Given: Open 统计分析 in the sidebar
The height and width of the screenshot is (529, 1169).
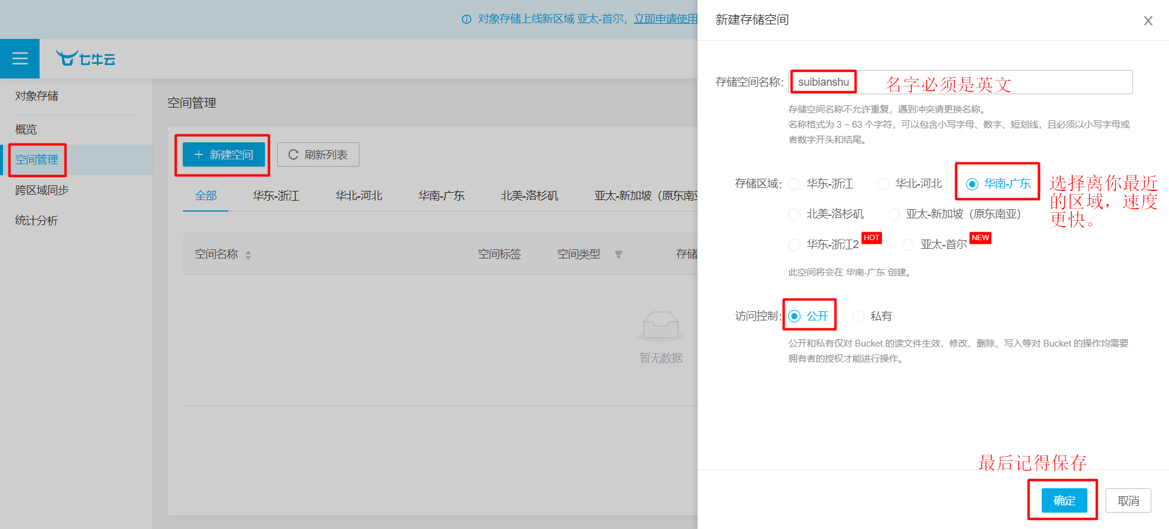Looking at the screenshot, I should coord(37,221).
